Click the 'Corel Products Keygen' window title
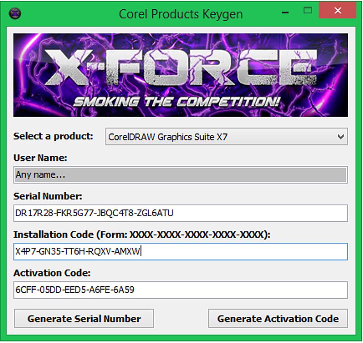This screenshot has height=343, width=363. (181, 14)
